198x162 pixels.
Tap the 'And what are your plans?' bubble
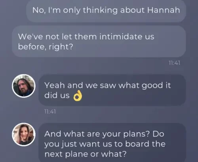112,143
